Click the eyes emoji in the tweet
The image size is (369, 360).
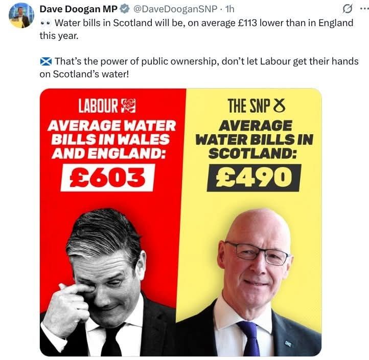click(45, 23)
